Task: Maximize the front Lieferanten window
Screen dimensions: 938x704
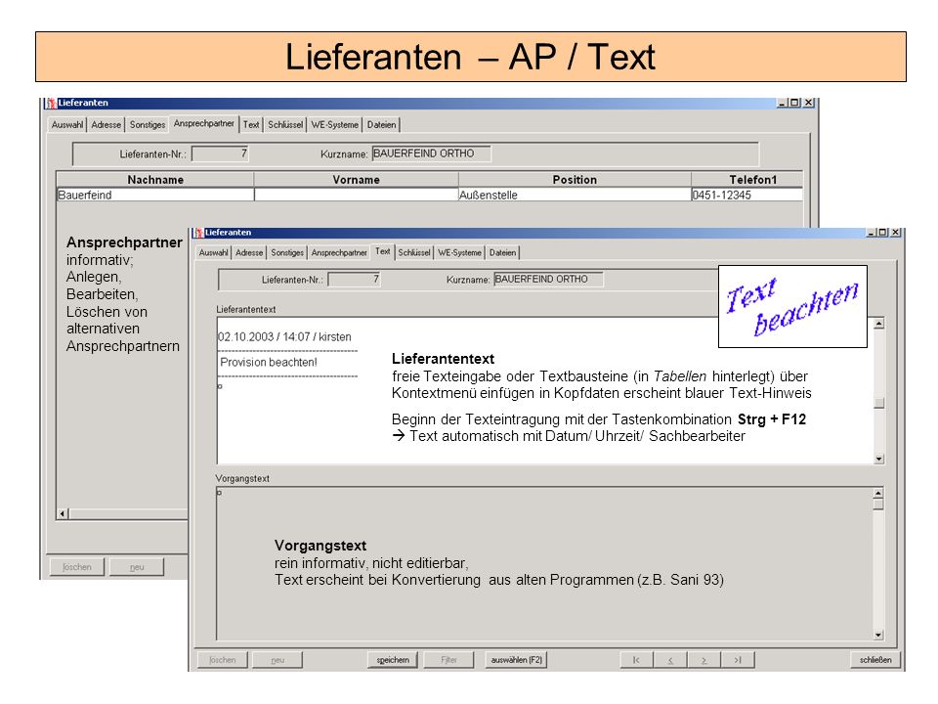Action: pyautogui.click(x=883, y=233)
